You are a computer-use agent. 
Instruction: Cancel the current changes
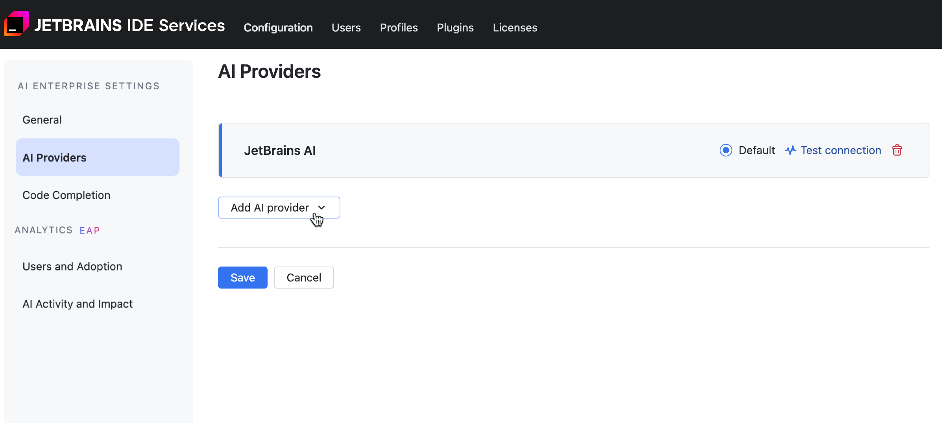click(303, 277)
